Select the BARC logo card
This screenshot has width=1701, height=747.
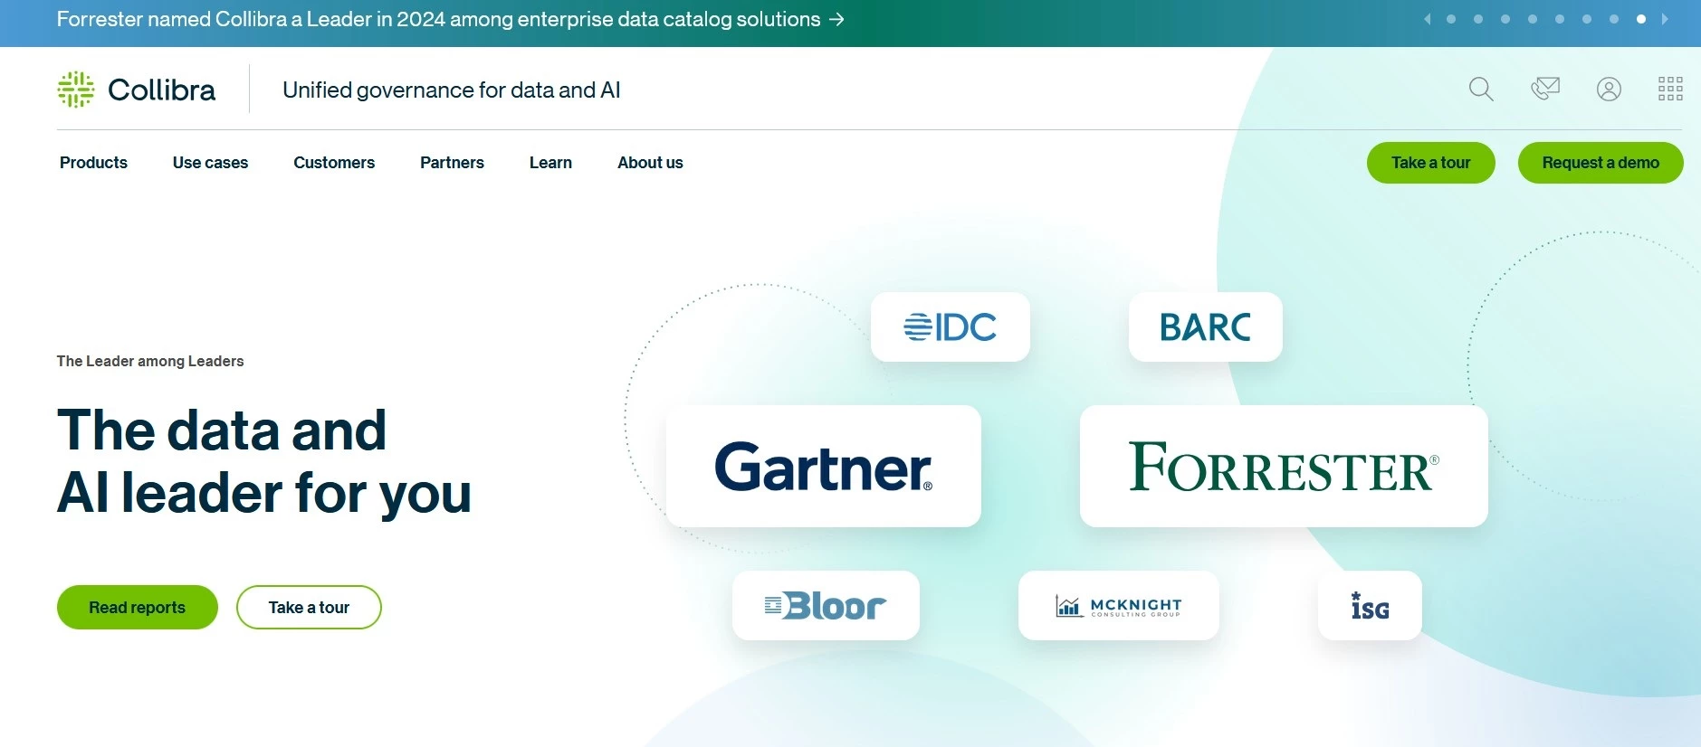point(1205,326)
